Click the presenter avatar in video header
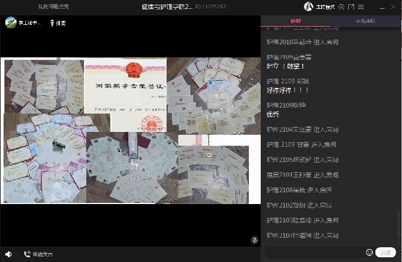Screen dimensions: 402x262 point(11,22)
